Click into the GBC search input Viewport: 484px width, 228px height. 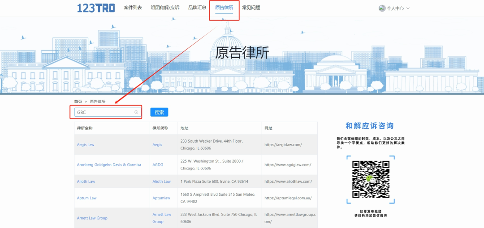pyautogui.click(x=105, y=112)
